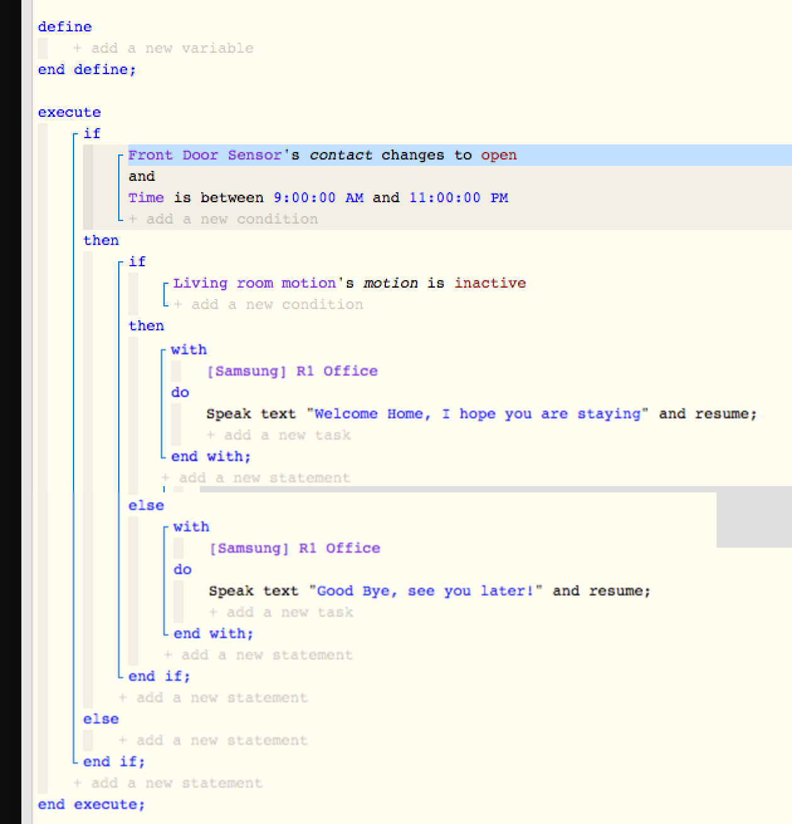Image resolution: width=792 pixels, height=824 pixels.
Task: Edit the Time is between 9:00:00 AM condition
Action: [318, 198]
